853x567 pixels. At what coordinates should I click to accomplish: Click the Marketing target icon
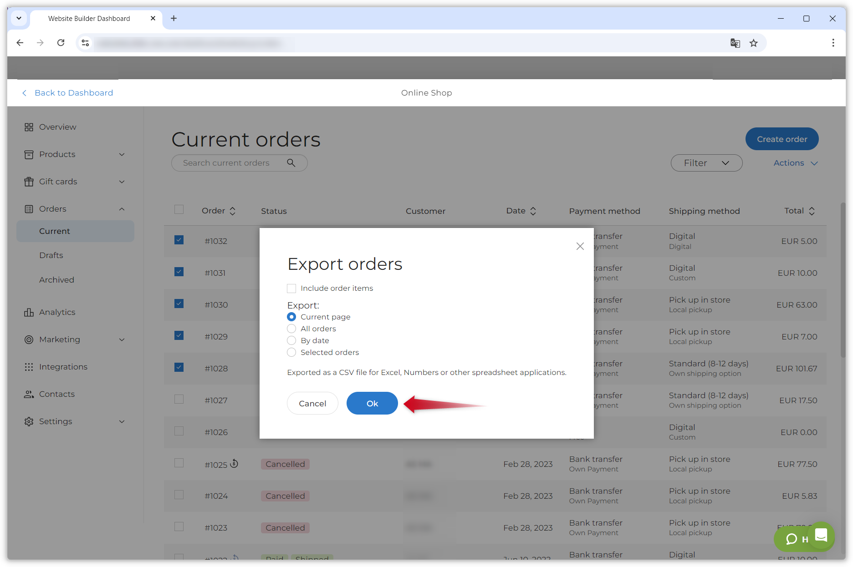pyautogui.click(x=29, y=339)
